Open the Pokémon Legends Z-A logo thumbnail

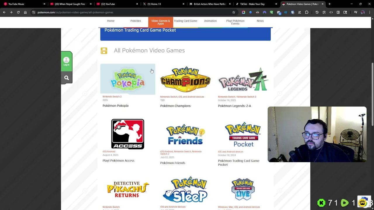click(243, 79)
